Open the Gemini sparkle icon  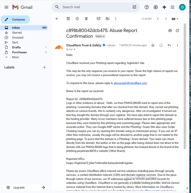click(164, 7)
